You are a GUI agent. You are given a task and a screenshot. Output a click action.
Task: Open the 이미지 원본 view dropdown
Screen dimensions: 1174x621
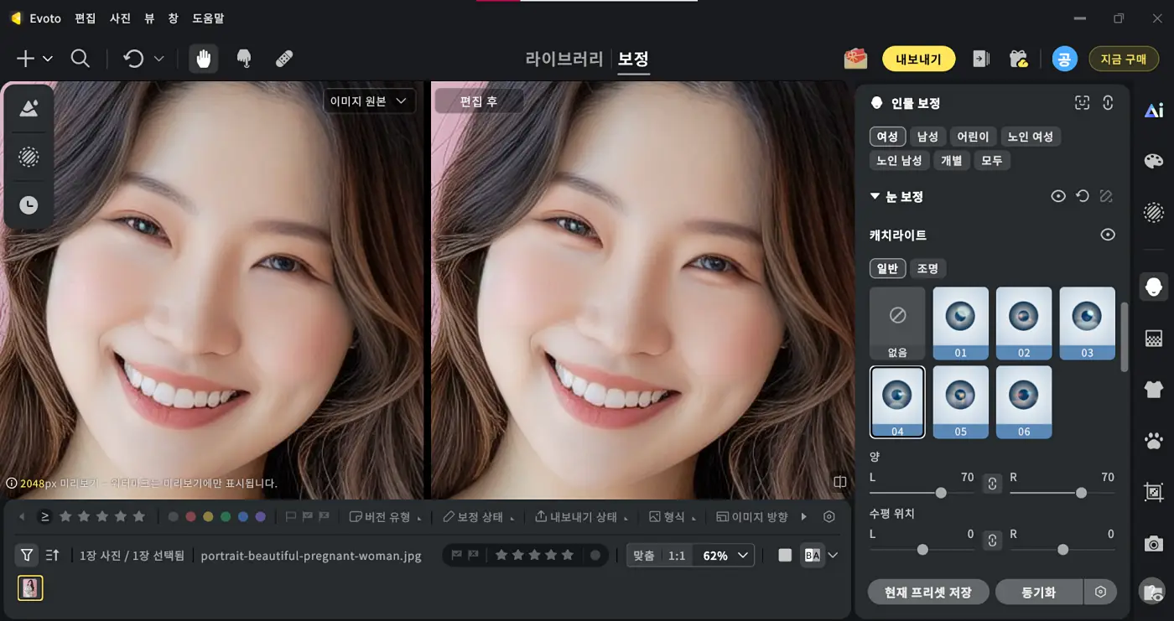(369, 100)
